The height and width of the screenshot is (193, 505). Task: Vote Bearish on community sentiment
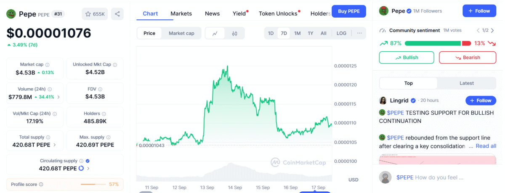pos(468,58)
